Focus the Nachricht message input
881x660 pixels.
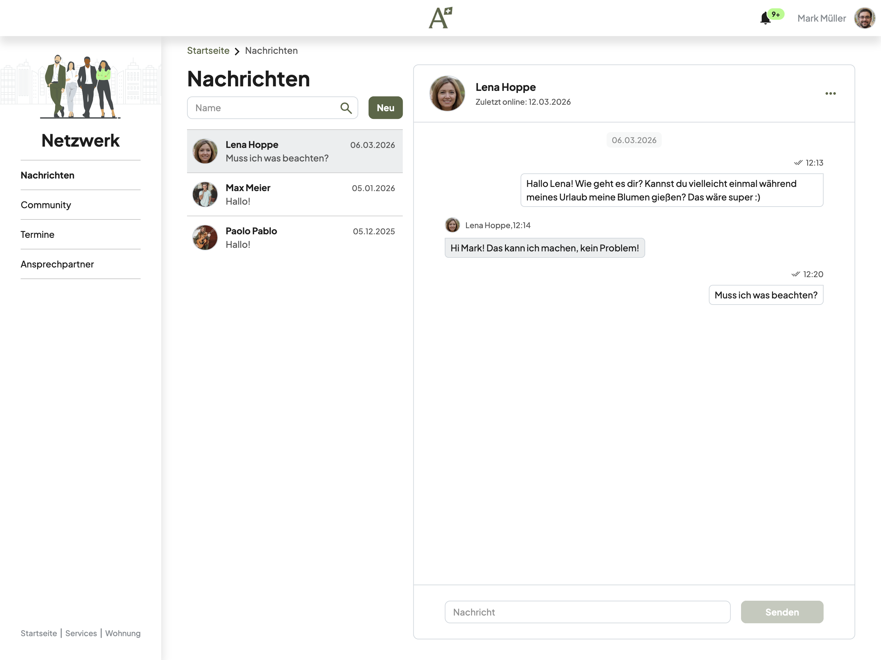click(x=588, y=612)
